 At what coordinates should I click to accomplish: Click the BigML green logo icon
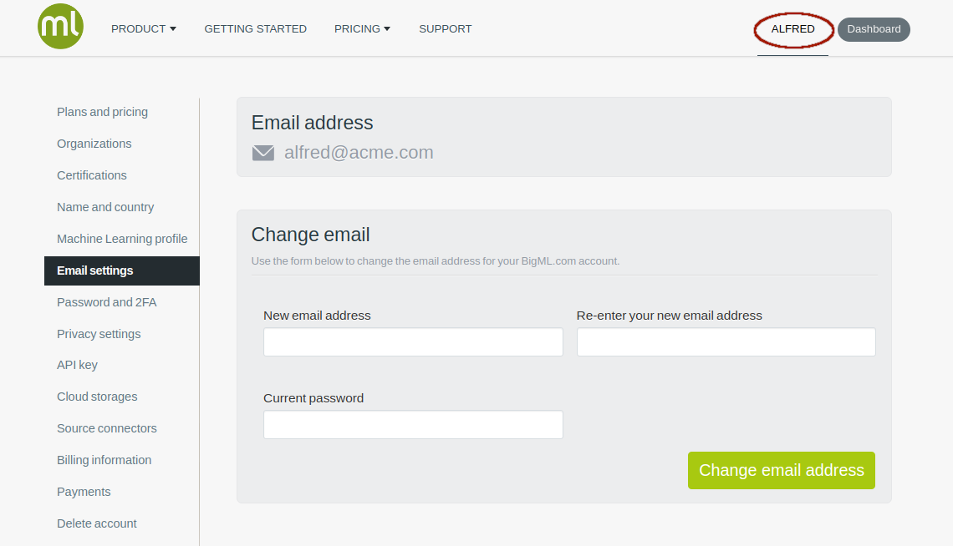click(x=60, y=26)
